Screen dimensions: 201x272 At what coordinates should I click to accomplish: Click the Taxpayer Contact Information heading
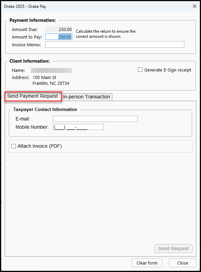(x=45, y=110)
